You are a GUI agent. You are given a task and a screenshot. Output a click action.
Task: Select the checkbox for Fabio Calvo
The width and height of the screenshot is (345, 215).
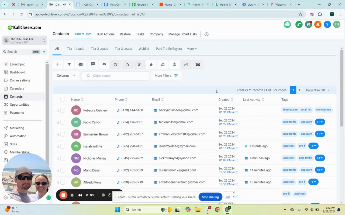click(x=63, y=122)
